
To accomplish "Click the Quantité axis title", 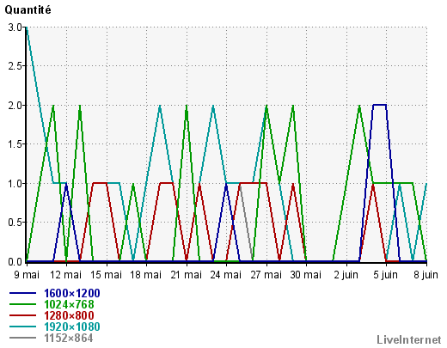I will pos(28,10).
